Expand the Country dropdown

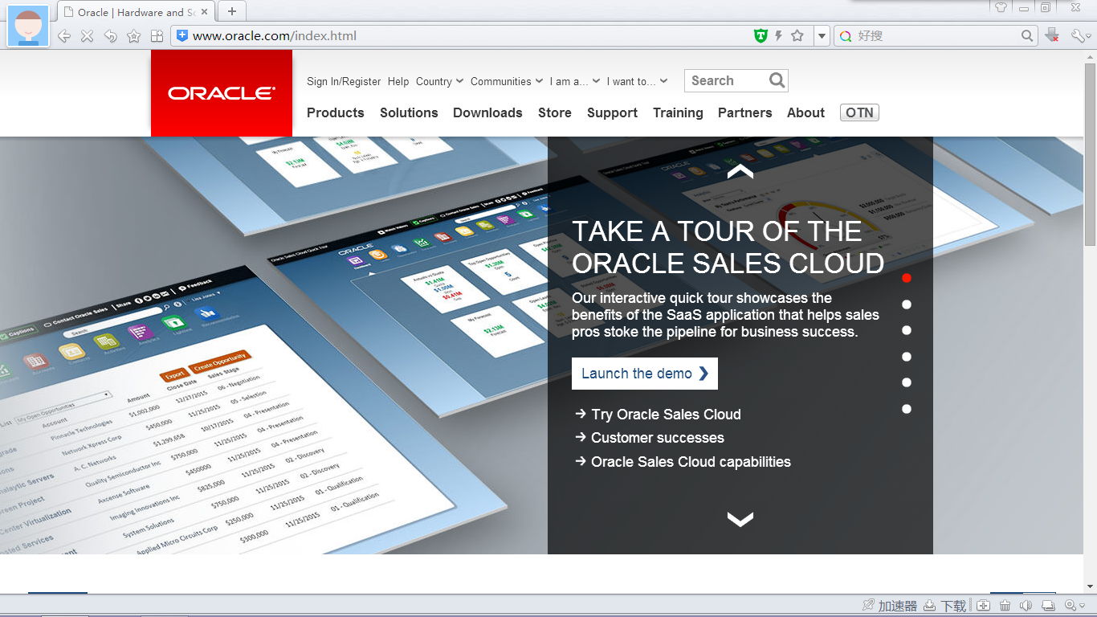pos(439,81)
